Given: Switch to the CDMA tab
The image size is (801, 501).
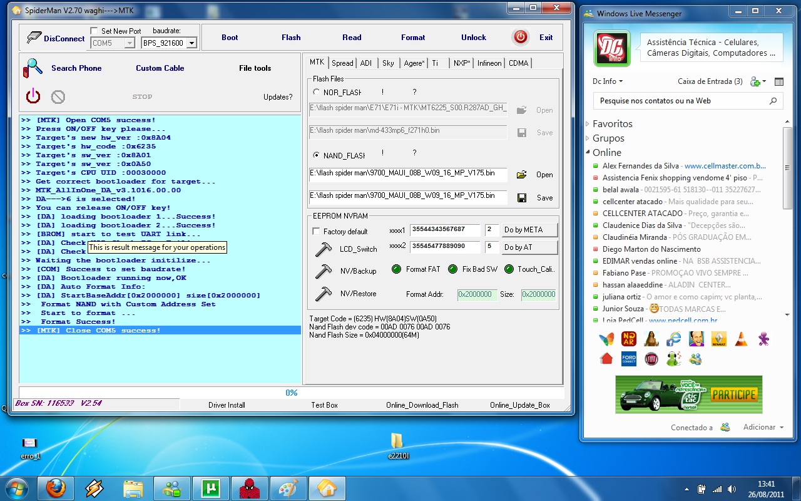Looking at the screenshot, I should point(518,63).
